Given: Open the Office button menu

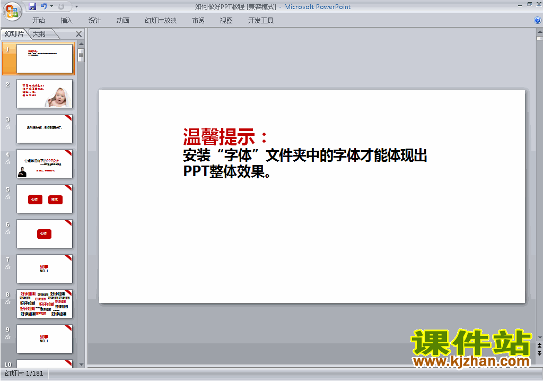Looking at the screenshot, I should [12, 11].
